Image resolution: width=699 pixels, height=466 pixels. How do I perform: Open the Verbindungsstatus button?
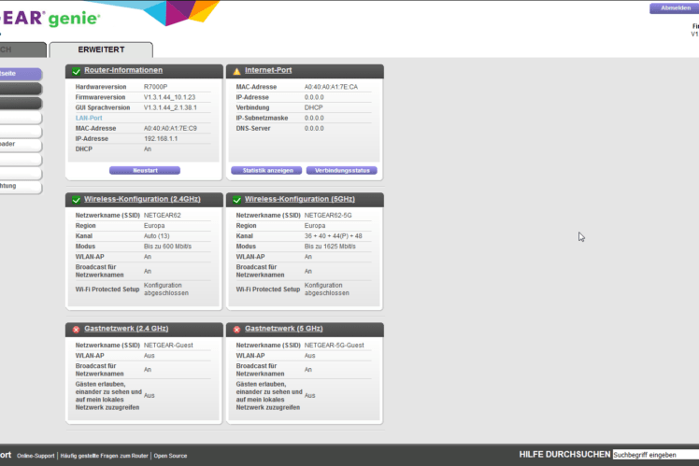(342, 170)
